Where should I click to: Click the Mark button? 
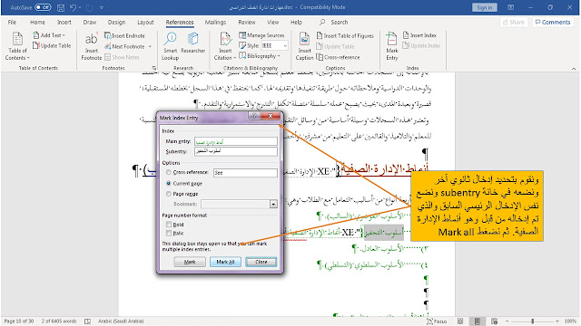coord(190,262)
